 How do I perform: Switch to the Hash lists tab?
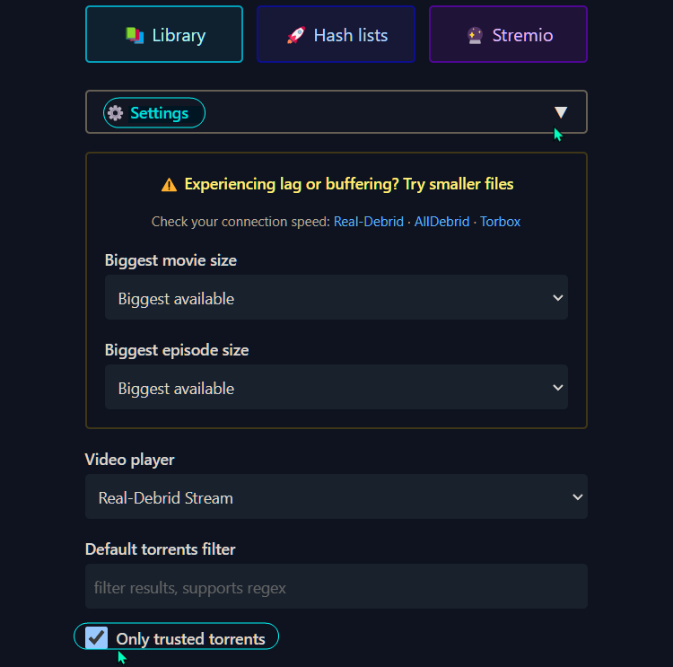[336, 34]
